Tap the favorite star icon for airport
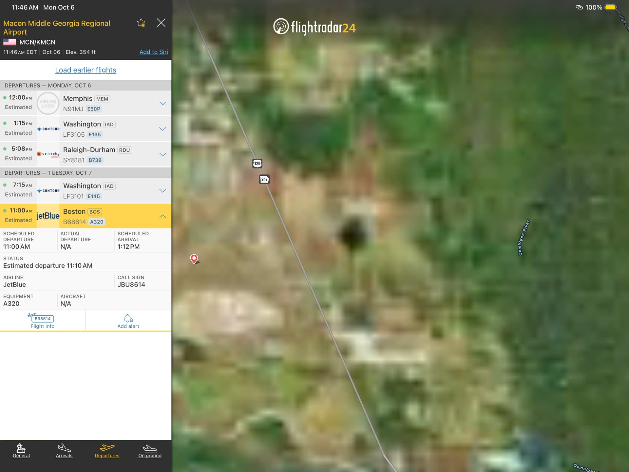 (141, 23)
